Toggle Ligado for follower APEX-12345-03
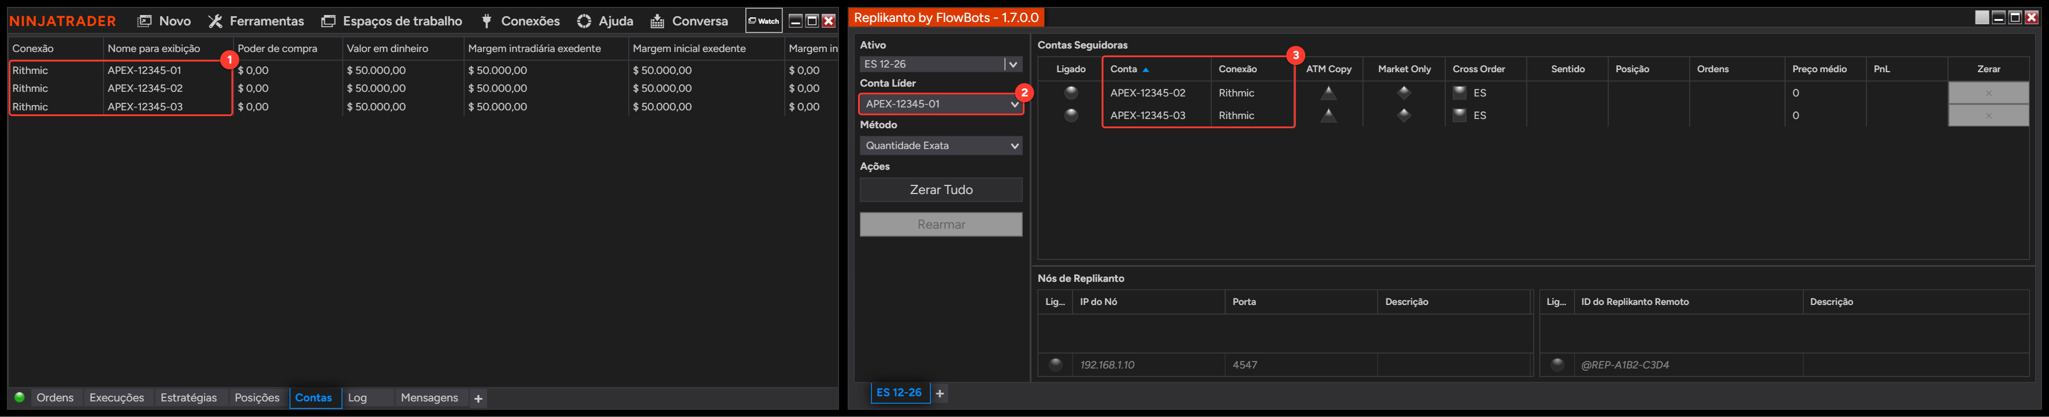The height and width of the screenshot is (417, 2049). [1071, 114]
